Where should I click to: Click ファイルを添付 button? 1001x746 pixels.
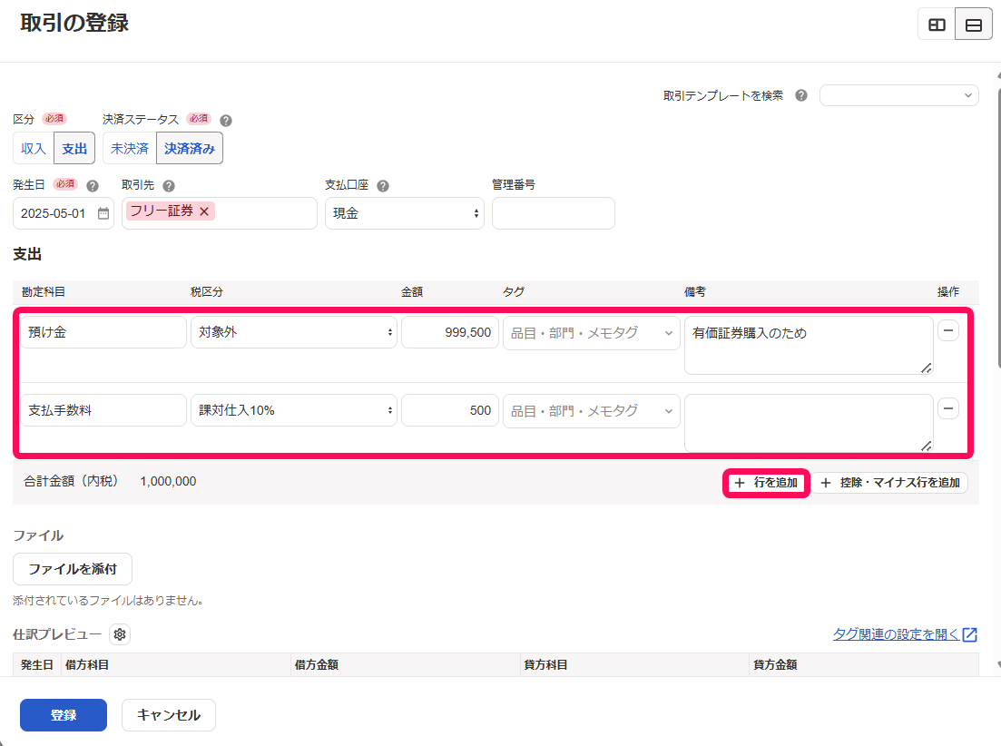73,569
